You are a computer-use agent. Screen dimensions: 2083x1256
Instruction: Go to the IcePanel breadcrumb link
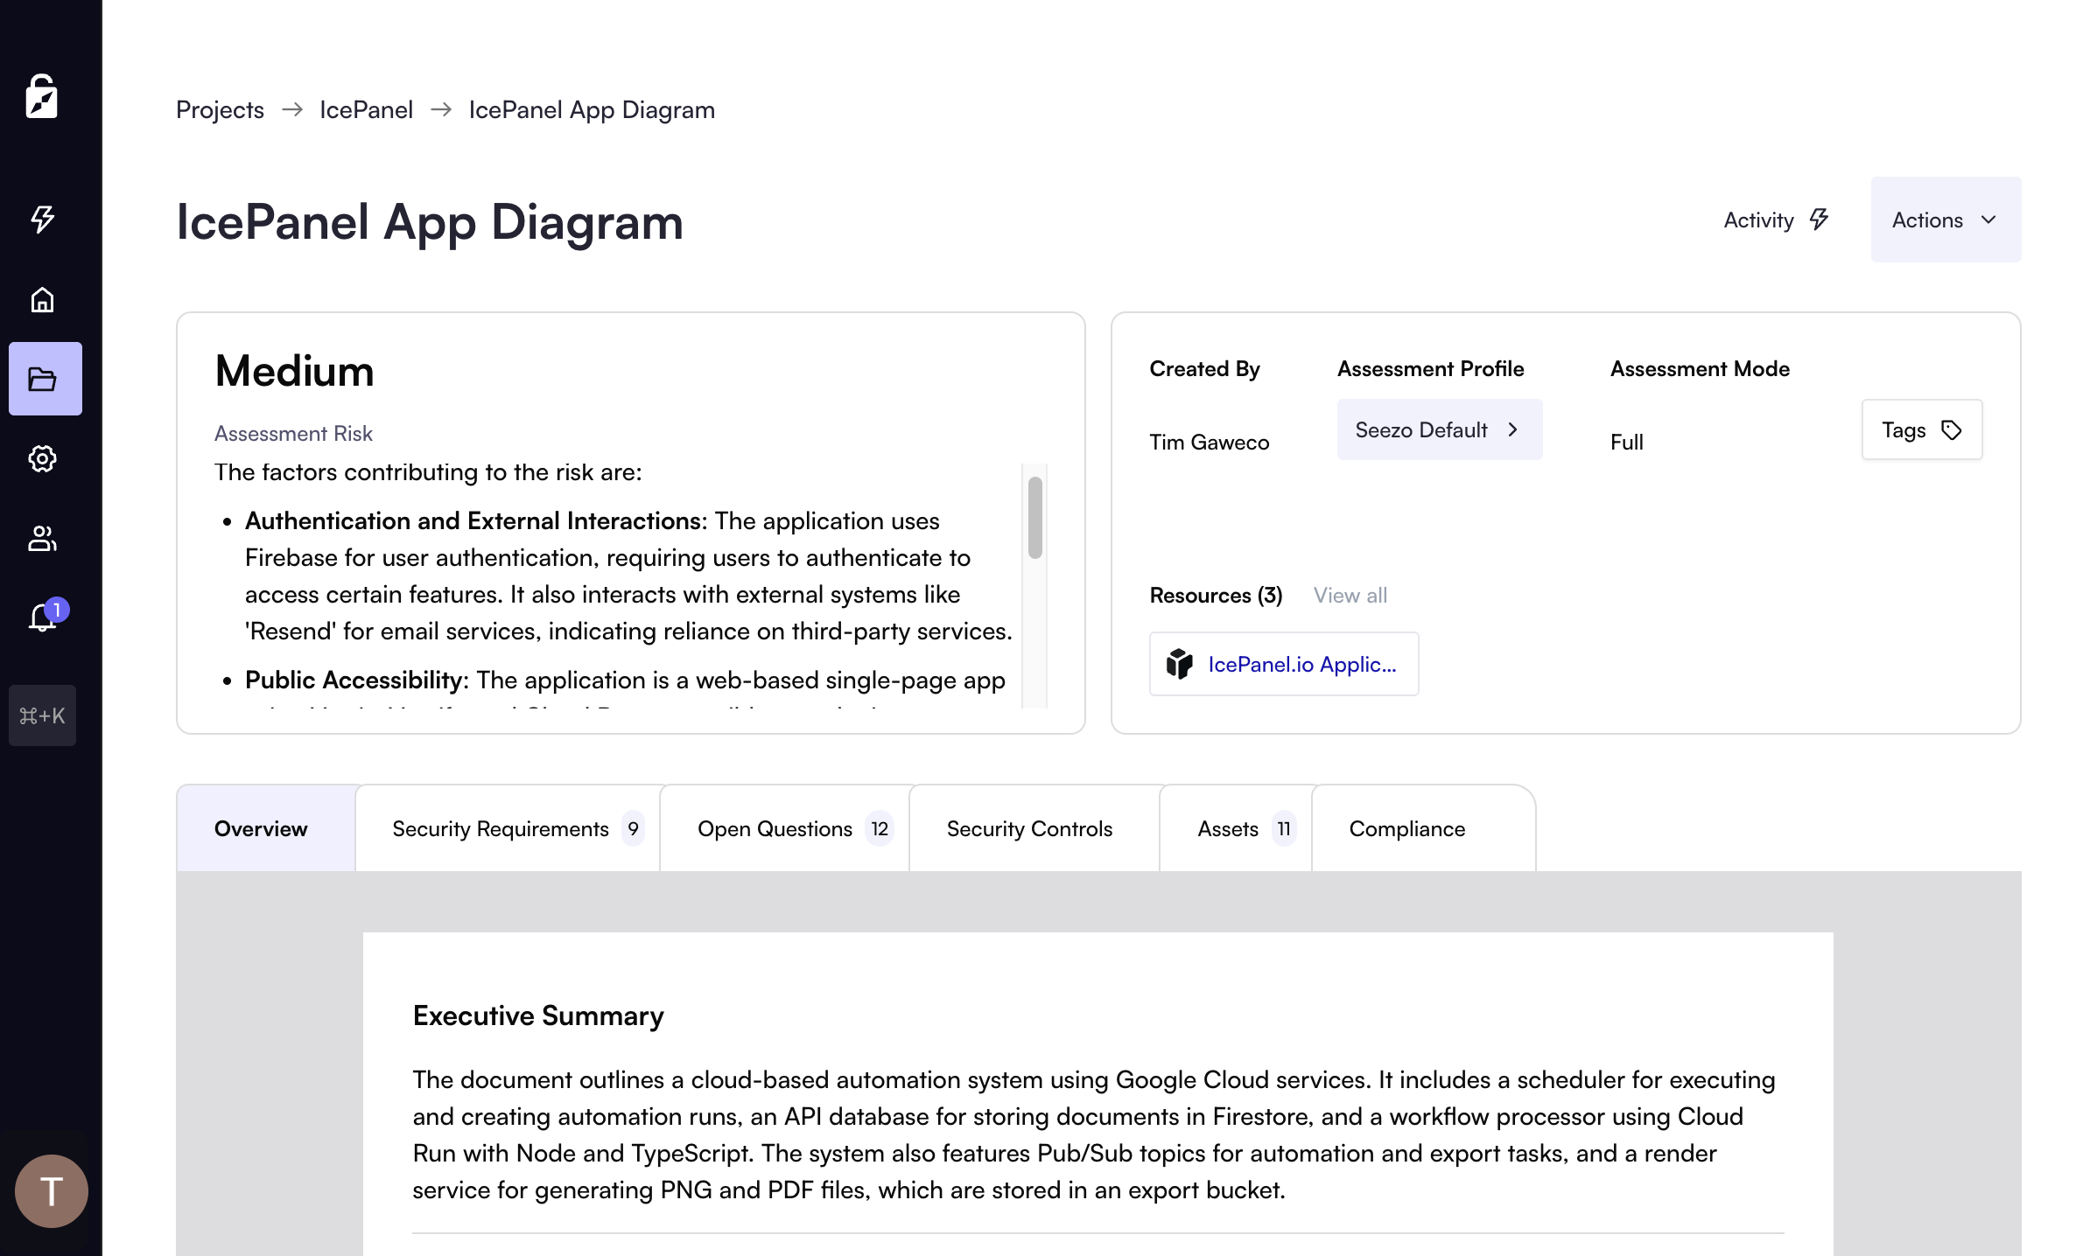[366, 109]
